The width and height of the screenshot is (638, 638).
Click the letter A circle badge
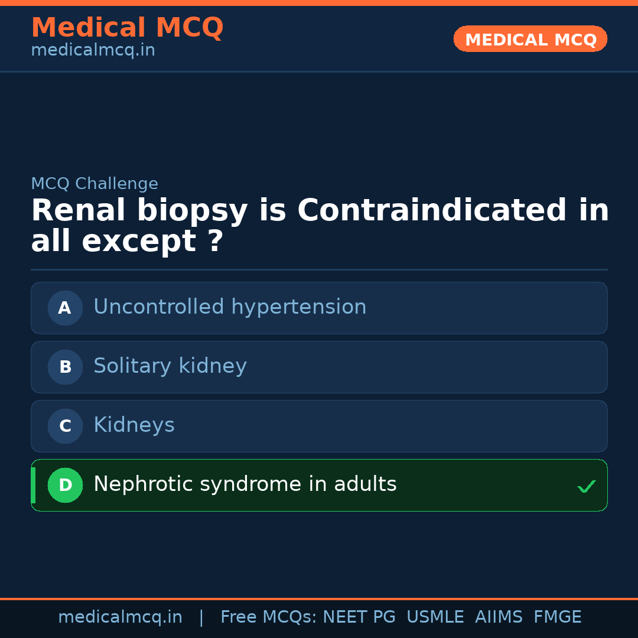click(x=65, y=308)
